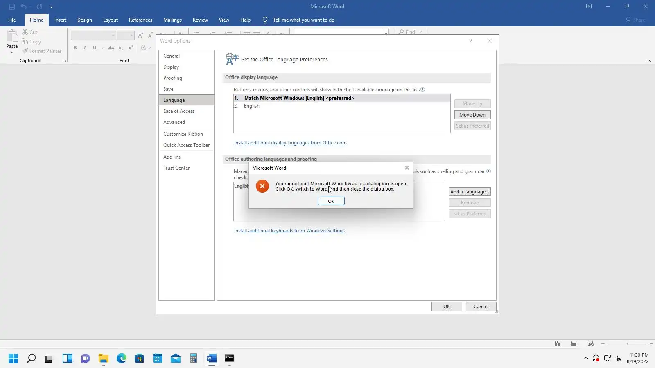Viewport: 655px width, 368px height.
Task: Open Advanced options category
Action: [186, 122]
